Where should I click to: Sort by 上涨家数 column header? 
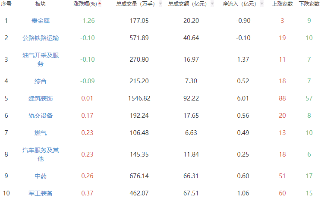pyautogui.click(x=282, y=4)
